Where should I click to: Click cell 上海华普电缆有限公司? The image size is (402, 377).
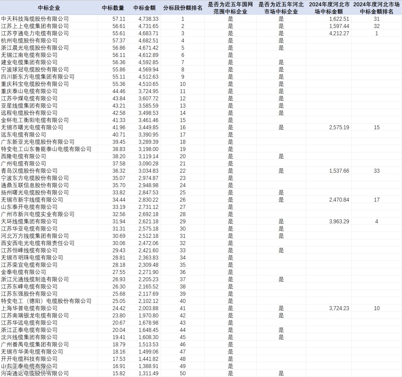pyautogui.click(x=29, y=308)
